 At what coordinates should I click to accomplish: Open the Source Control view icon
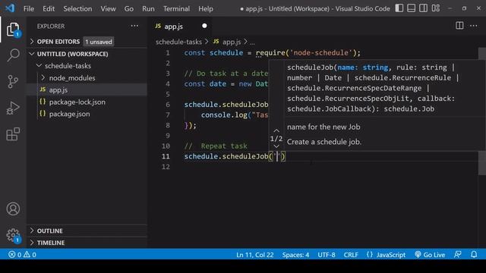(13, 82)
